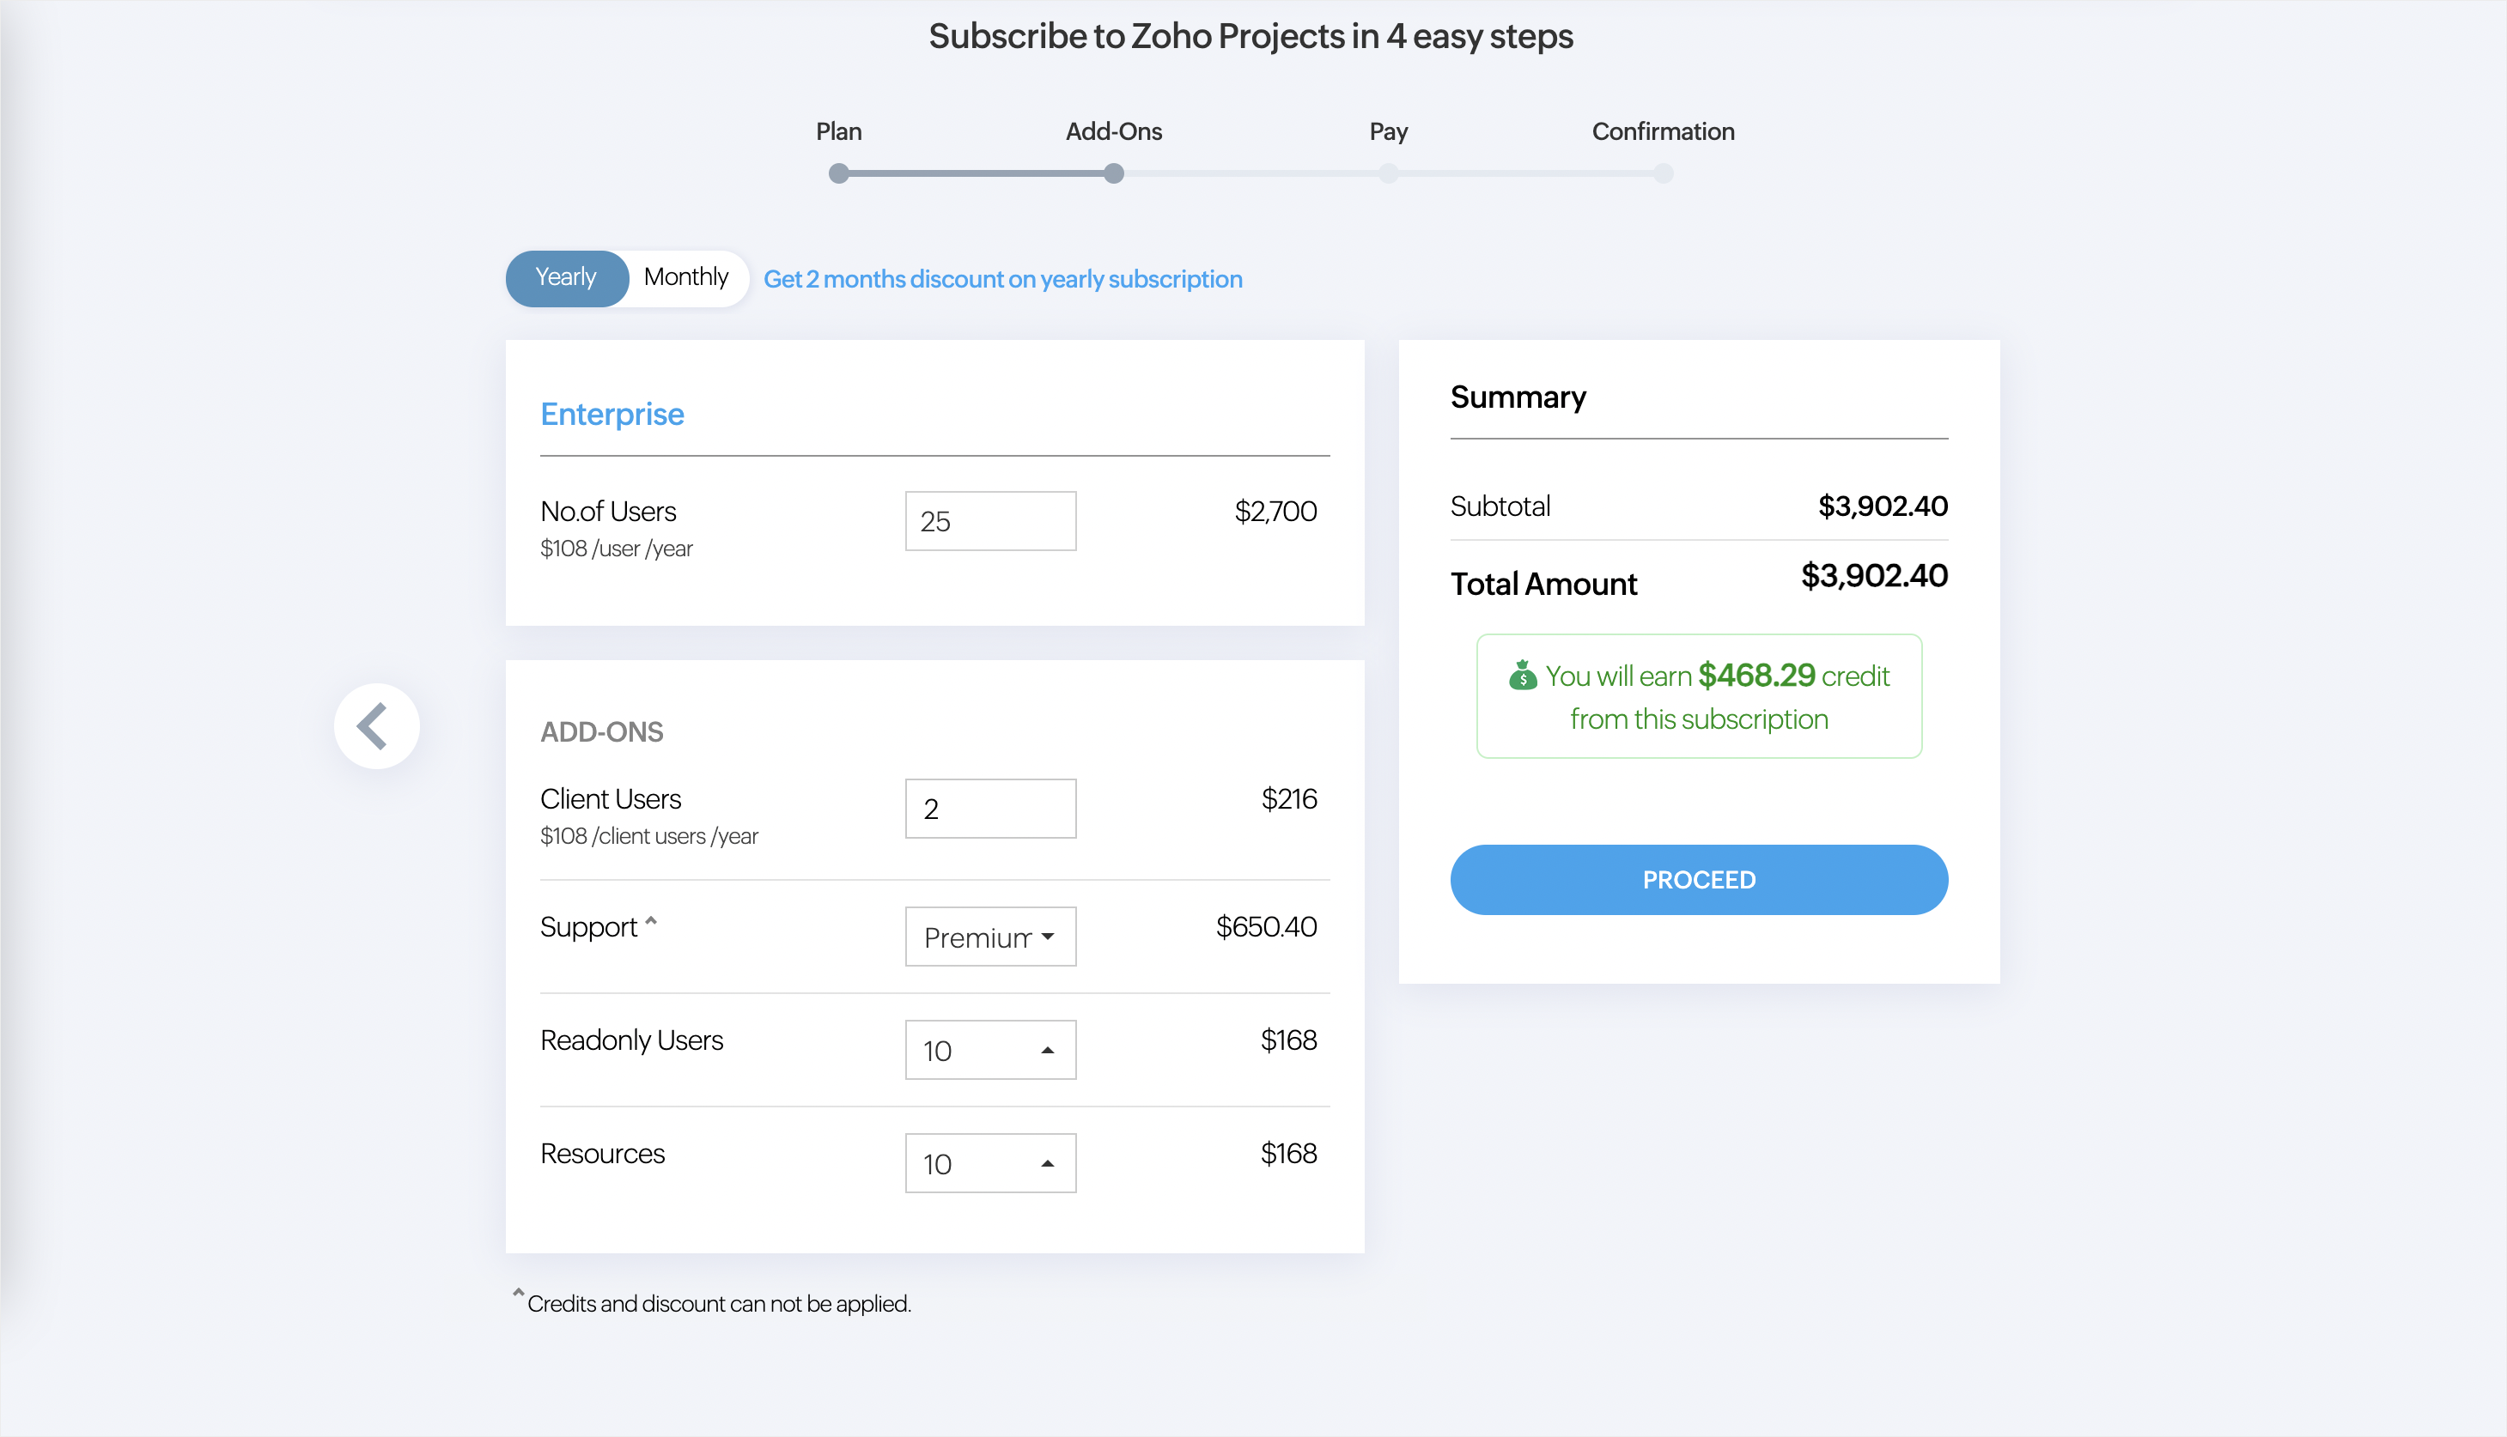Click the Resources arrow icon
Screen dimensions: 2507x1437
[x=1048, y=1164]
